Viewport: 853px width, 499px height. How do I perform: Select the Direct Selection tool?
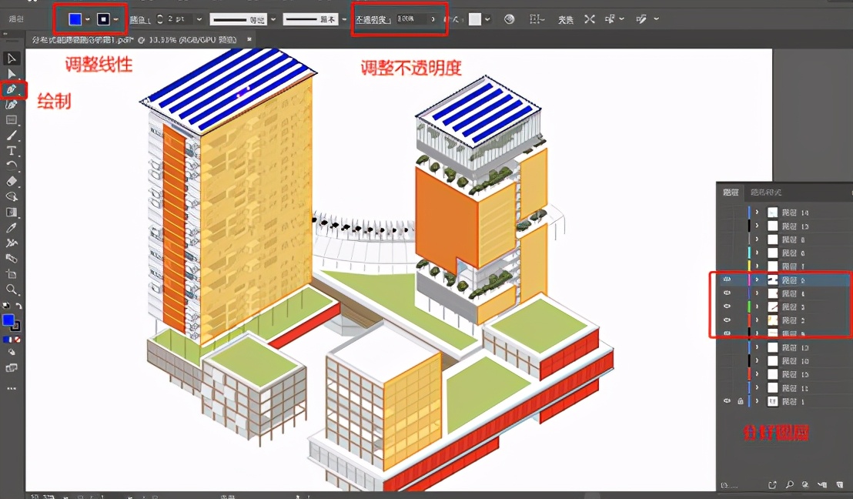click(x=12, y=74)
